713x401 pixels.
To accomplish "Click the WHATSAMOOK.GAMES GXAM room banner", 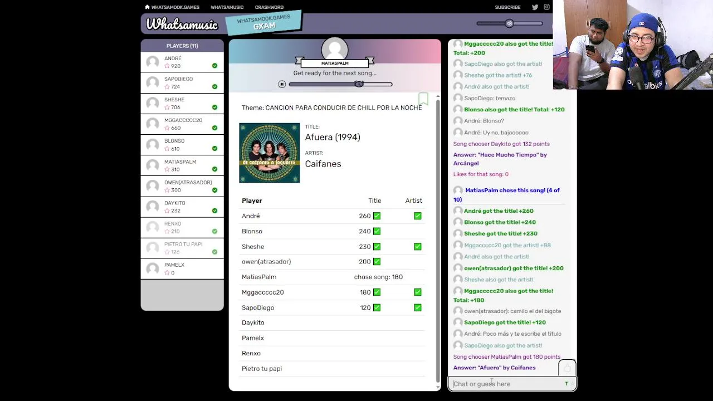I will 263,22.
